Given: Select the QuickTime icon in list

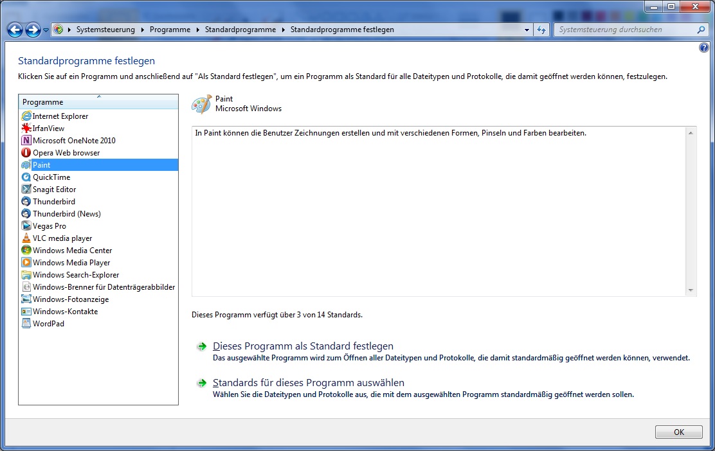Looking at the screenshot, I should coord(26,177).
